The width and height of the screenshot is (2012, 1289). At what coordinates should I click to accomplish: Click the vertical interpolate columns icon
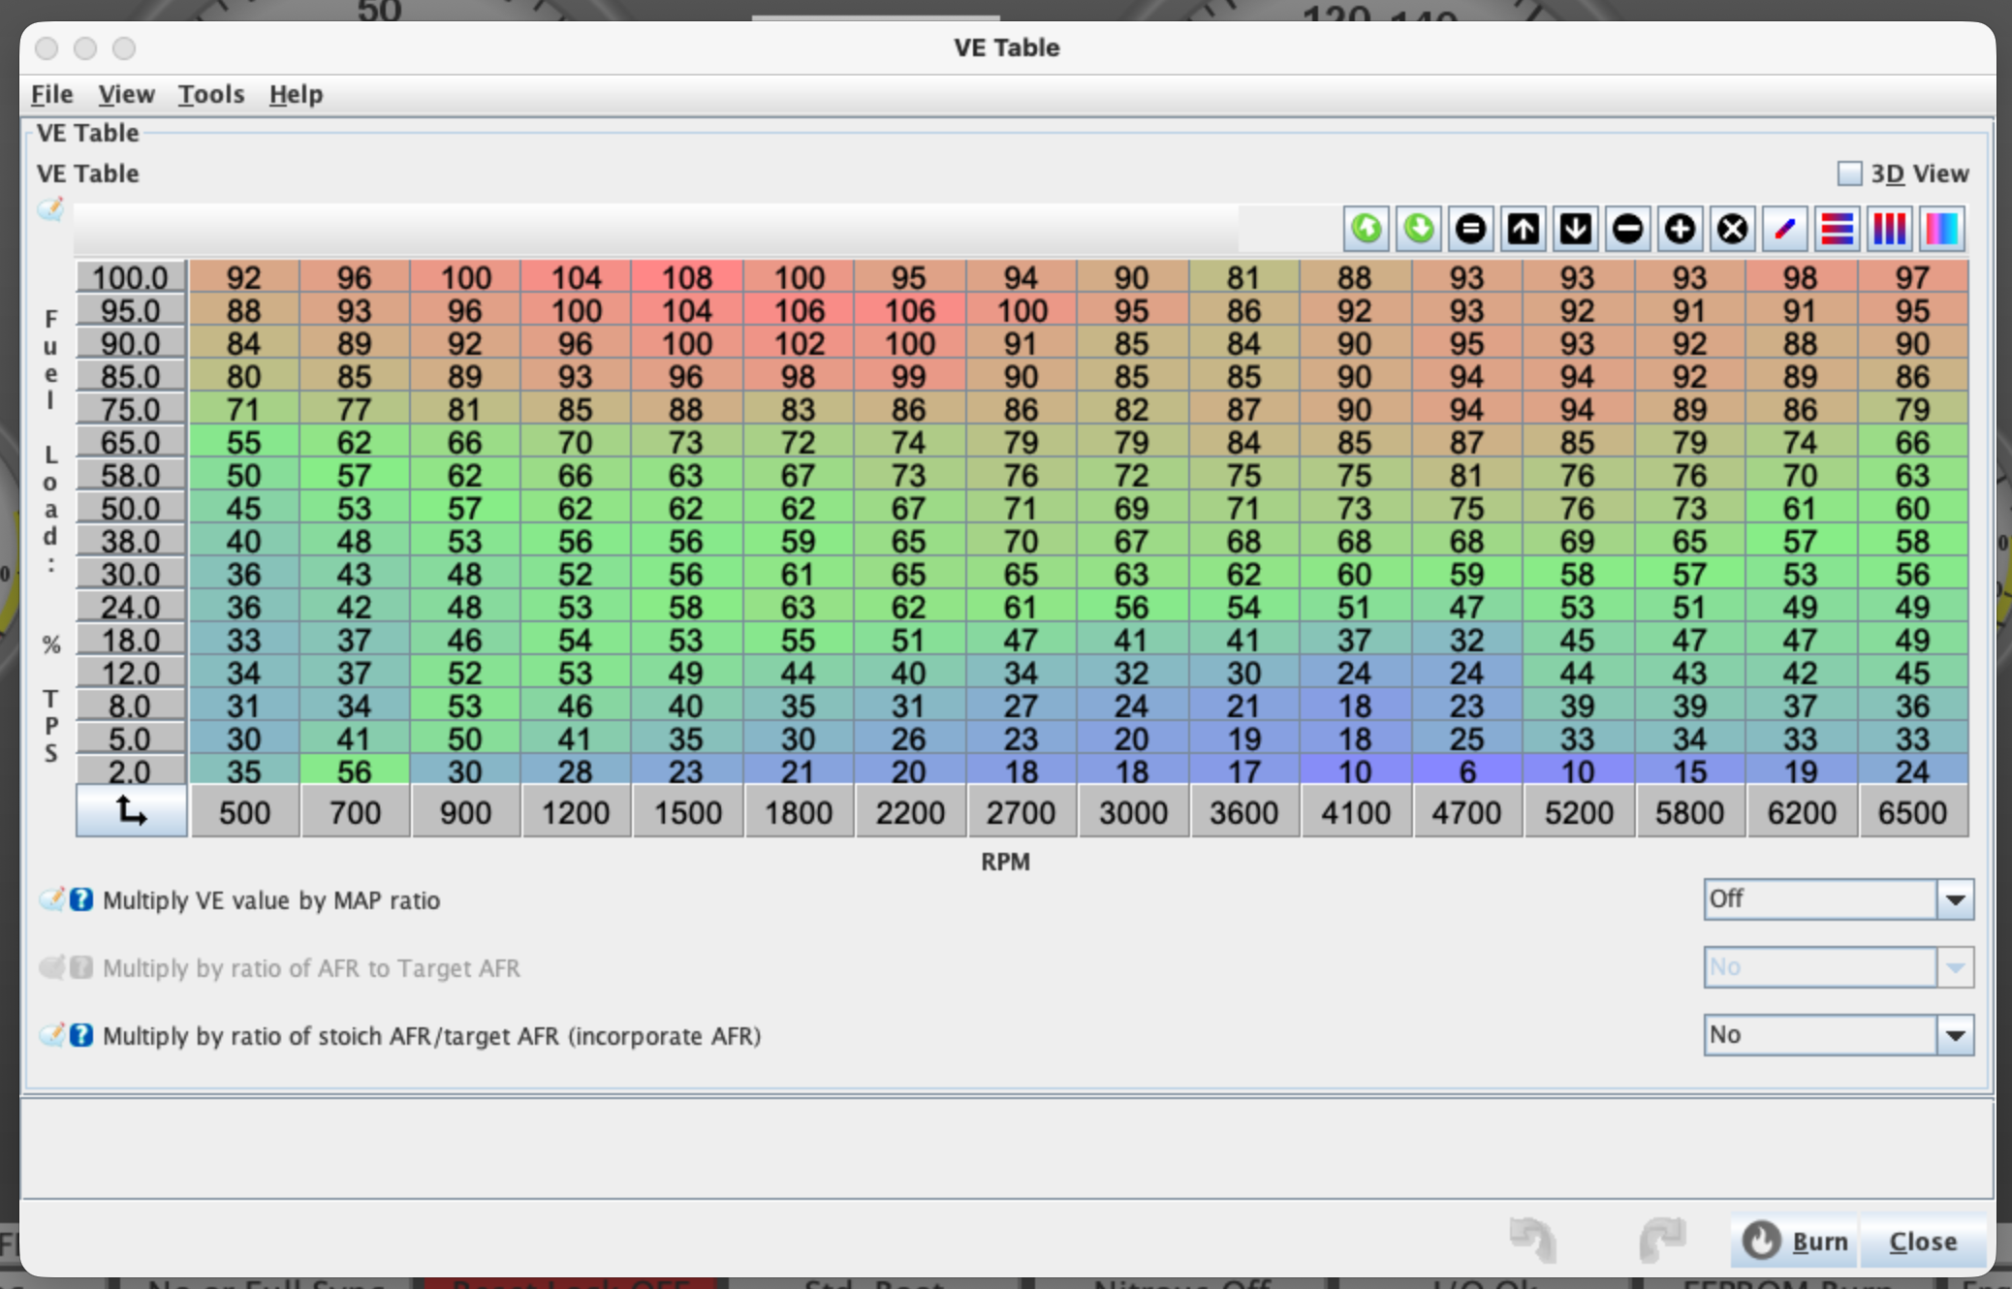point(1889,229)
